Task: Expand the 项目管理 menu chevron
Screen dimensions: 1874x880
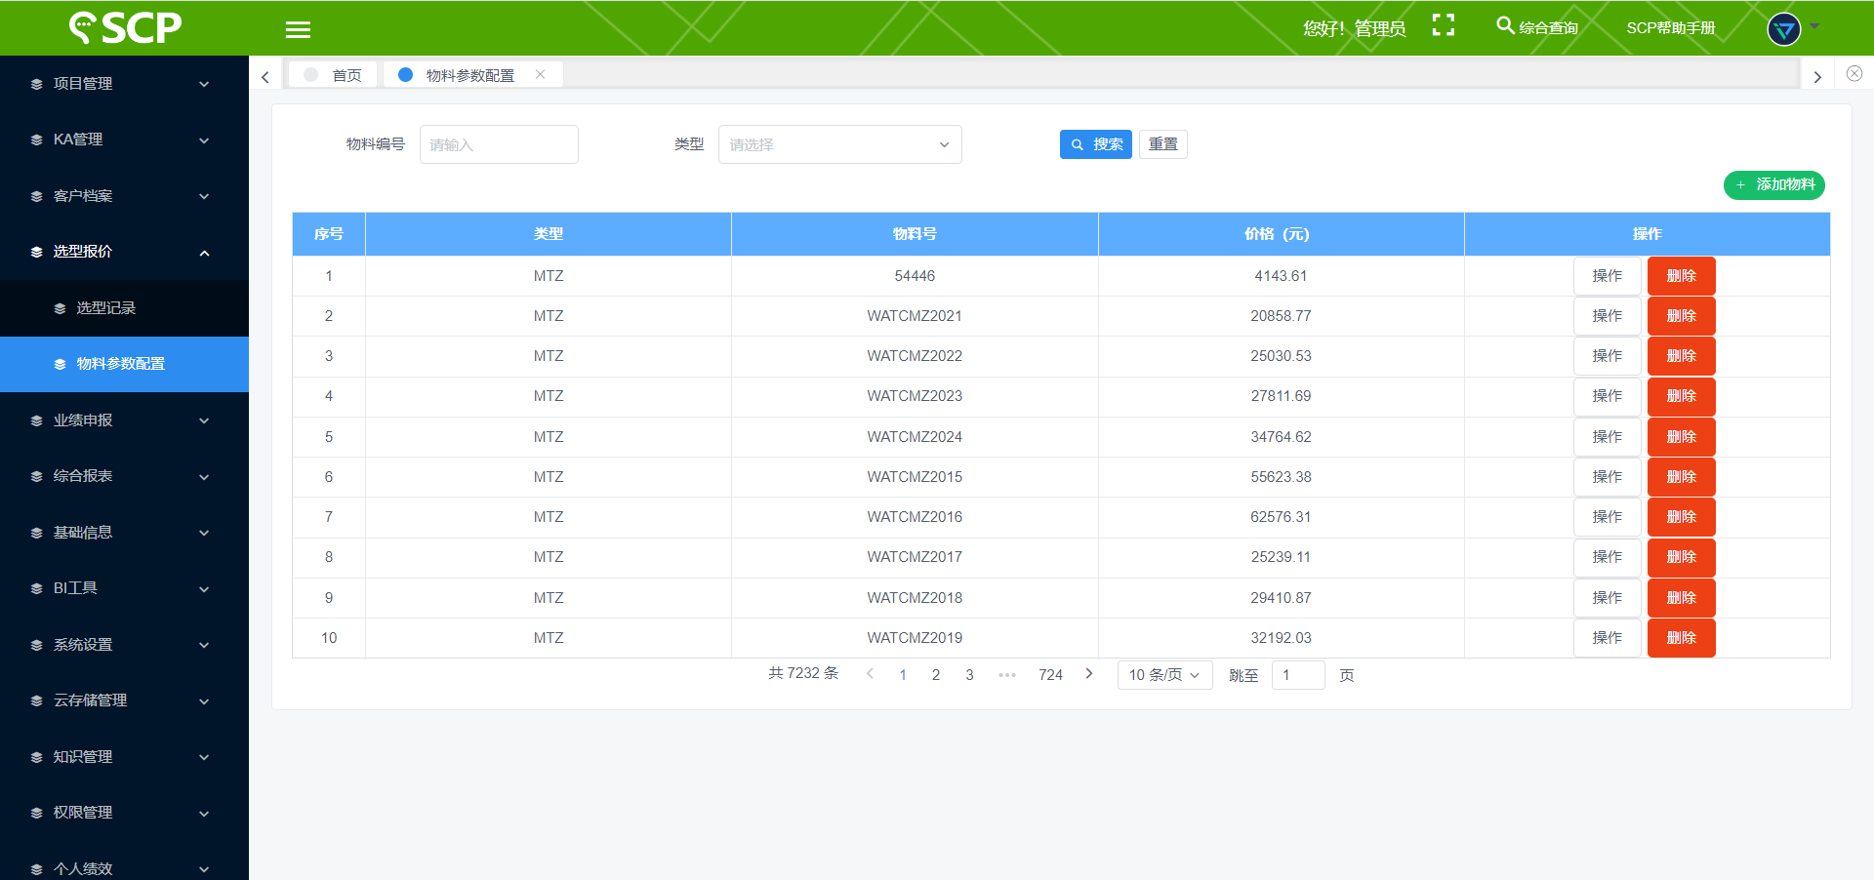Action: tap(204, 84)
